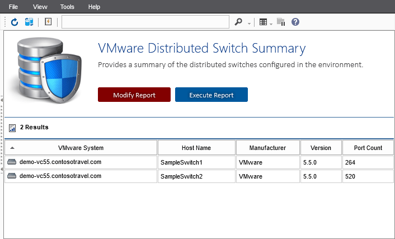Sort by Version column header
The height and width of the screenshot is (239, 395).
coord(321,148)
